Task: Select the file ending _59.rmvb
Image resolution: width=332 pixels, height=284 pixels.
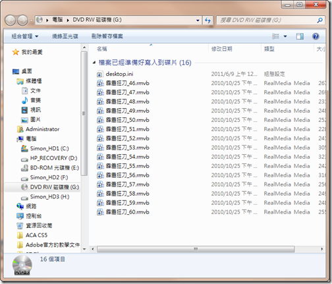Action: [127, 203]
